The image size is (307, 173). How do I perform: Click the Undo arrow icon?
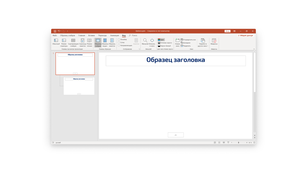tap(59, 31)
